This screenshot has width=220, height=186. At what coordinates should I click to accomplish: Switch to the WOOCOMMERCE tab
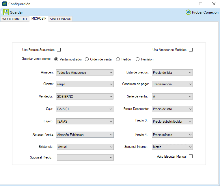click(x=15, y=19)
